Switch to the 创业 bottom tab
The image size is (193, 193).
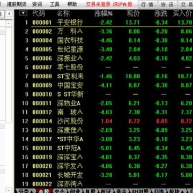[x=75, y=191]
